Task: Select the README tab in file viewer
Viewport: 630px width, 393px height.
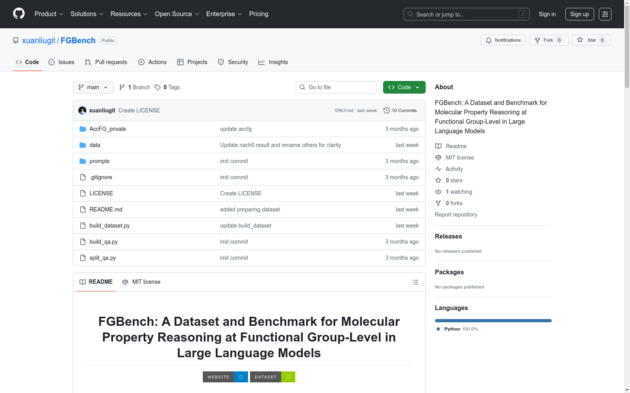Action: point(96,282)
